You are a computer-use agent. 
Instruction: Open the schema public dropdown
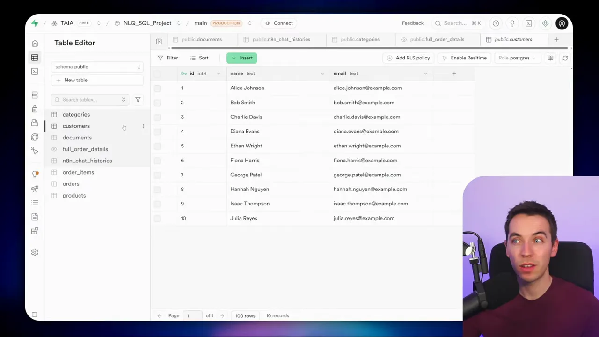click(97, 66)
